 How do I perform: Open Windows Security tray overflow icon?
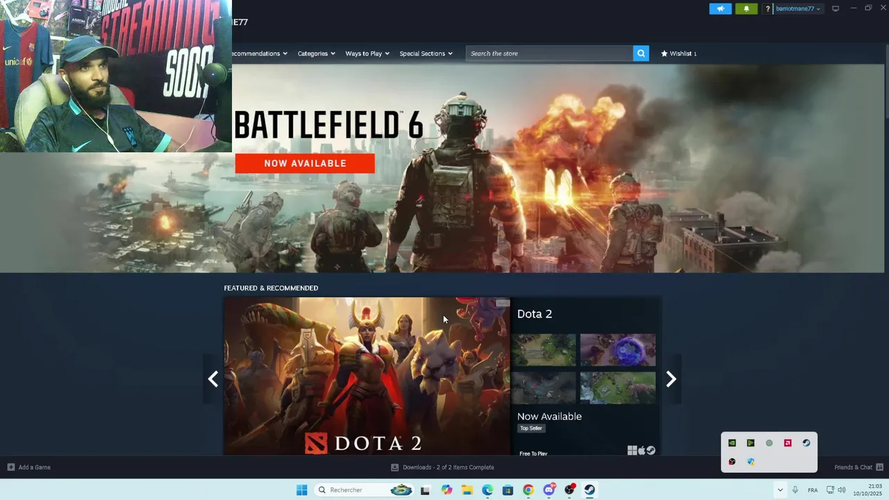tap(751, 462)
